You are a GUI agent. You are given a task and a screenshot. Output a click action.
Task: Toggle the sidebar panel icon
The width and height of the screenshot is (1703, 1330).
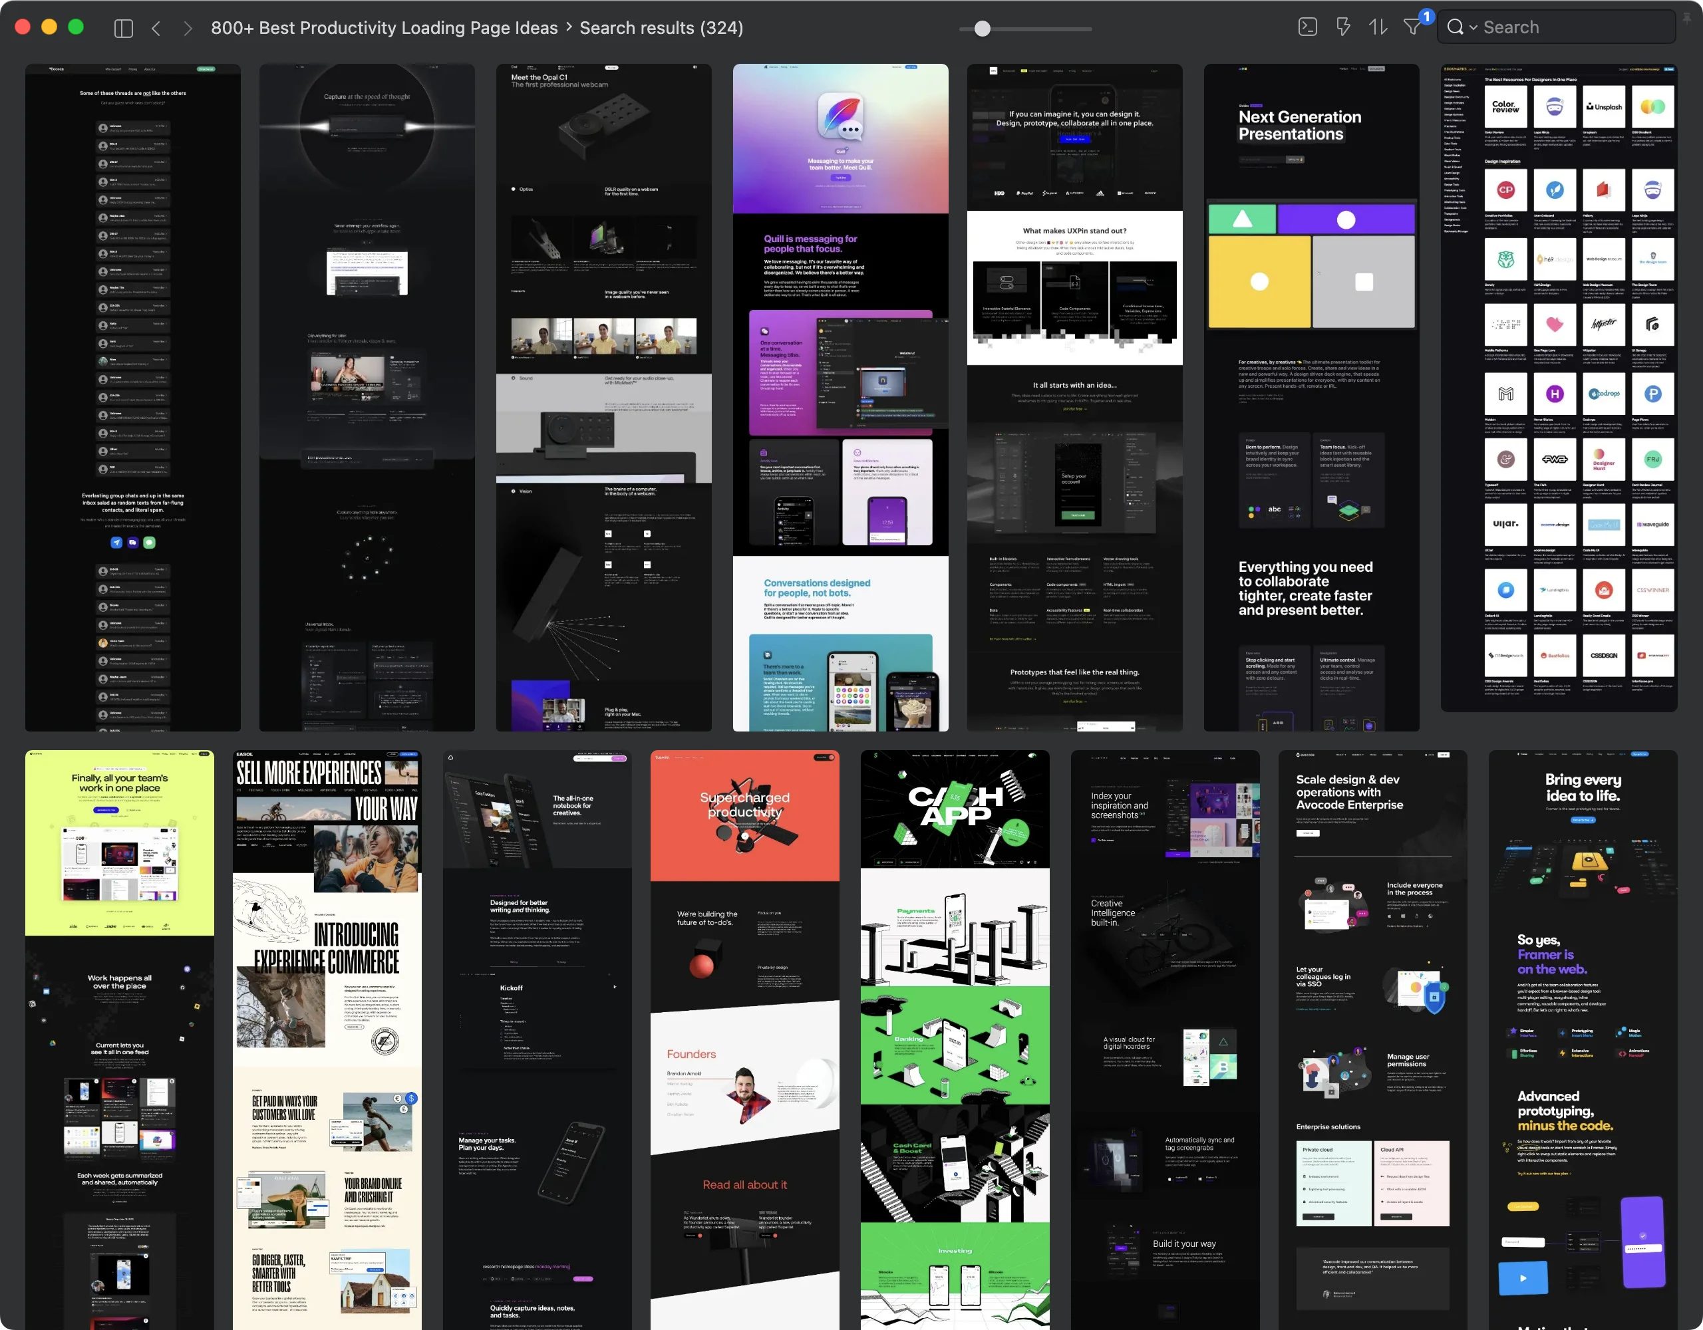[x=123, y=28]
